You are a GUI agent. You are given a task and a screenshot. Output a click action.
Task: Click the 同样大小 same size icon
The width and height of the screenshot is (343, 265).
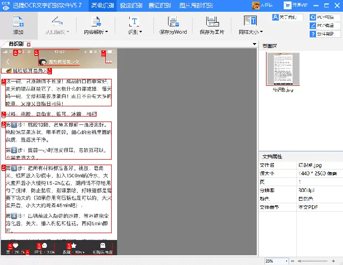[x=250, y=21]
